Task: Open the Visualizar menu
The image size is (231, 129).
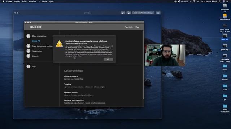Action: point(32,1)
